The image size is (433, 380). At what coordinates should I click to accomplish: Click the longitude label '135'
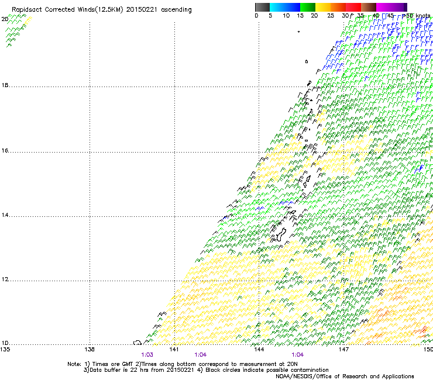[5, 350]
